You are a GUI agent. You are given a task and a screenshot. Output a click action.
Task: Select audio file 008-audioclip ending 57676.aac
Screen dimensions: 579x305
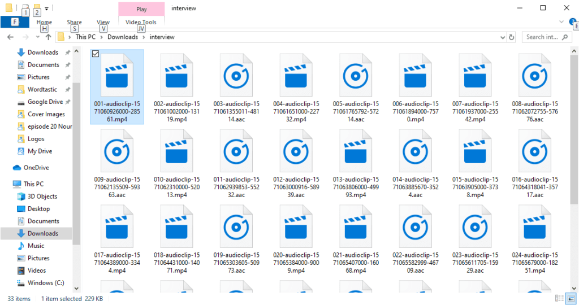point(535,88)
